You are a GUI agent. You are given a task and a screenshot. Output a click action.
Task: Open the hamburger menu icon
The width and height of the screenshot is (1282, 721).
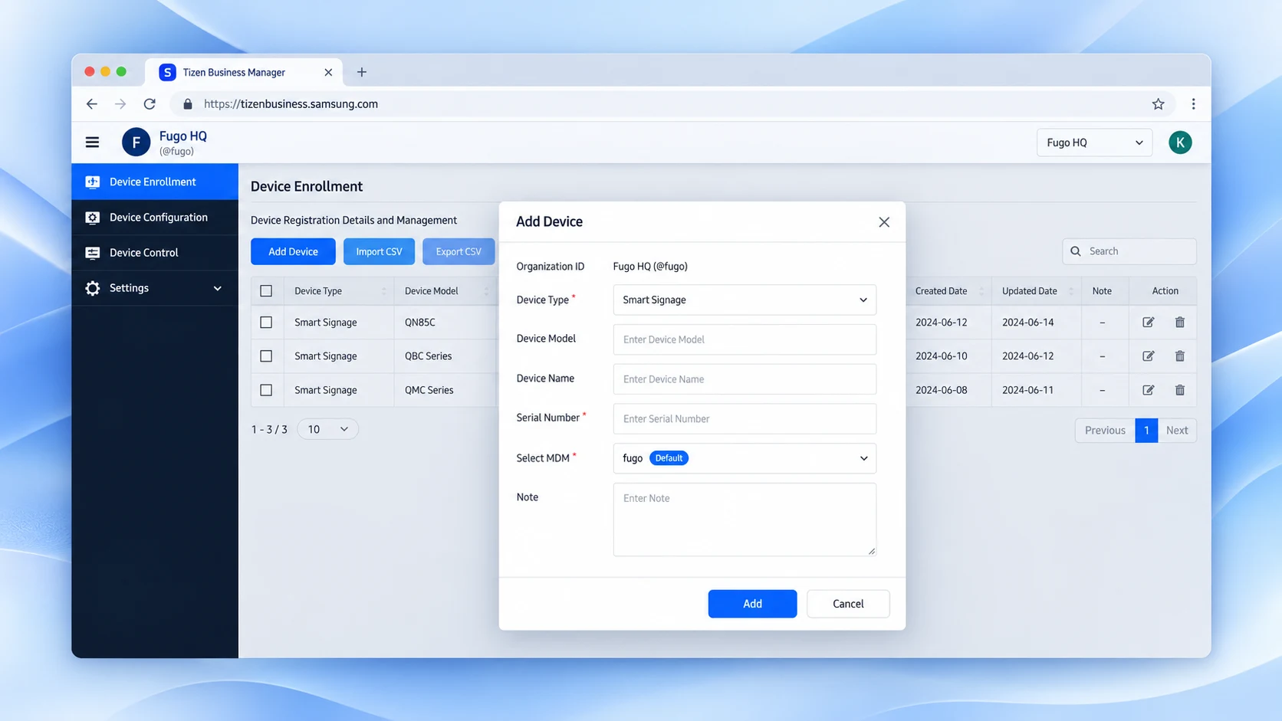click(92, 143)
